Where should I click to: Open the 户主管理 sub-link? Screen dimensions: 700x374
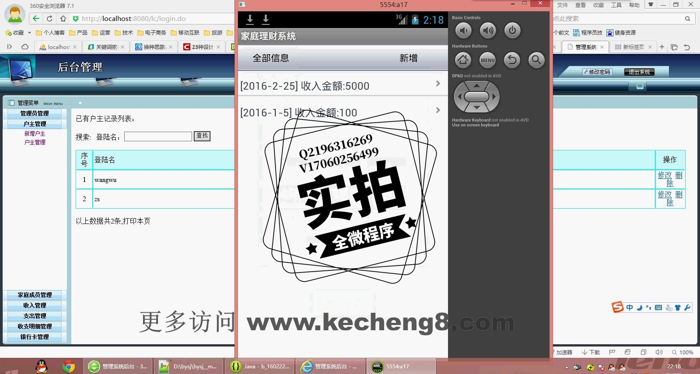(35, 142)
